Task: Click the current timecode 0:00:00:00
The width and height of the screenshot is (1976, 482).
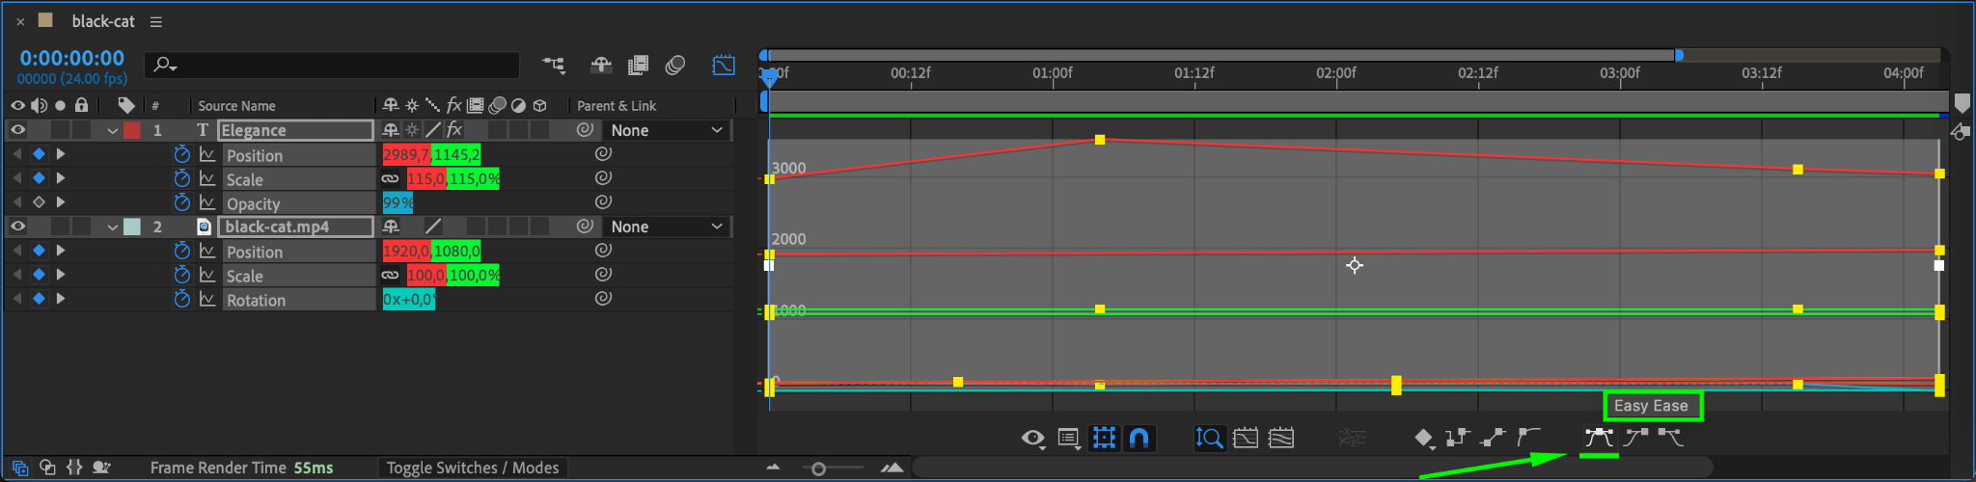Action: tap(72, 58)
